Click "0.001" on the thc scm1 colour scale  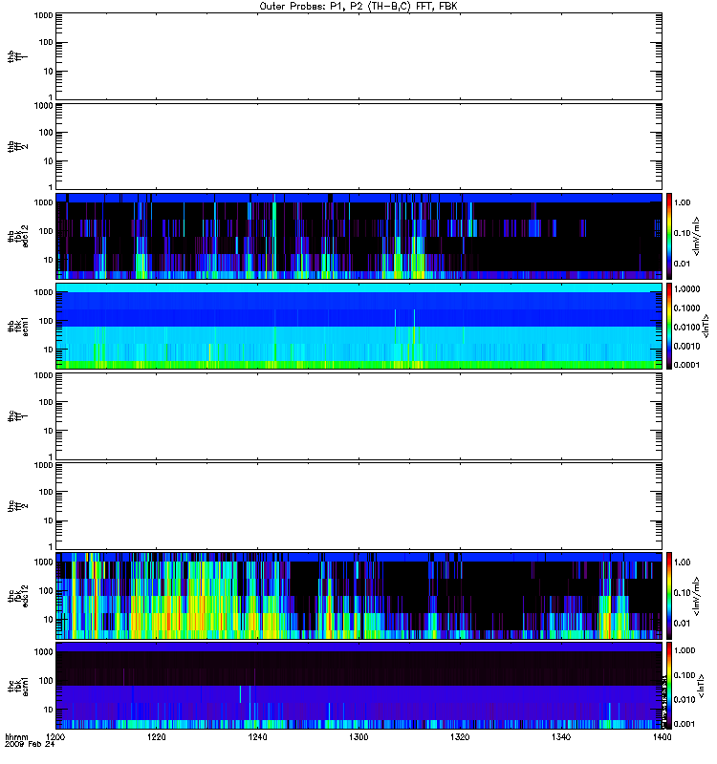point(684,724)
